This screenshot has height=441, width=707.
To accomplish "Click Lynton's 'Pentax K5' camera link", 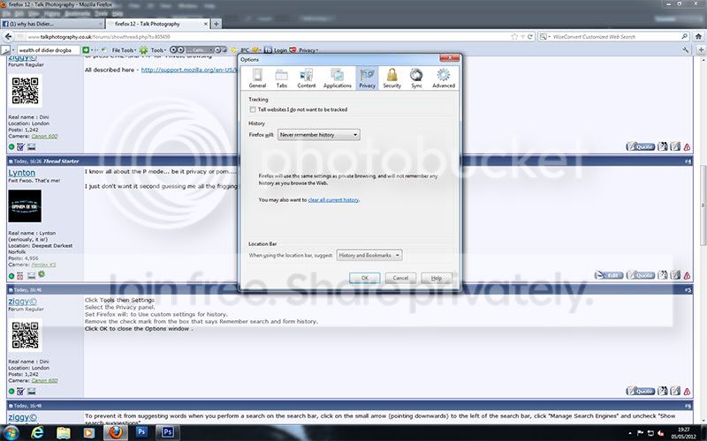I will pos(43,265).
